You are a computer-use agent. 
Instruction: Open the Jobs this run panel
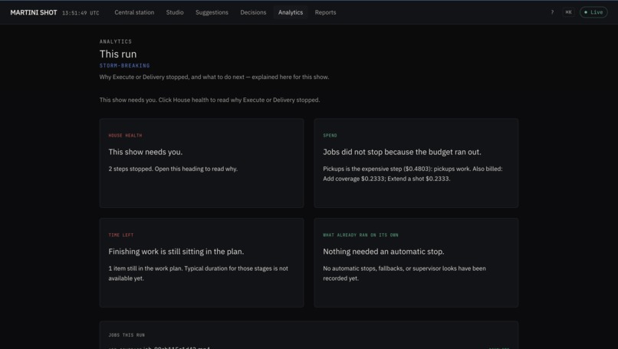coord(308,335)
